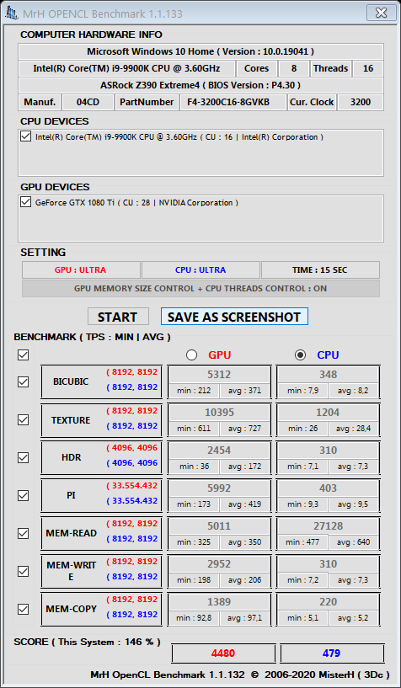
Task: Click the total GPU score 4480
Action: (x=223, y=653)
